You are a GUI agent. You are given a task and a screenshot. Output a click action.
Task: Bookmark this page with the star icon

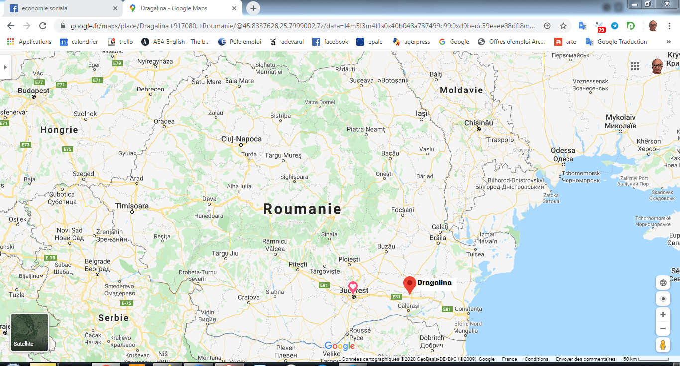click(563, 26)
